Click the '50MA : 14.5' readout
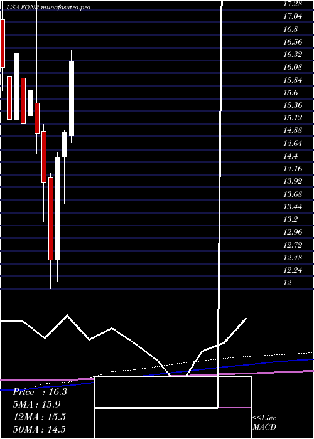The image size is (314, 439). 40,429
